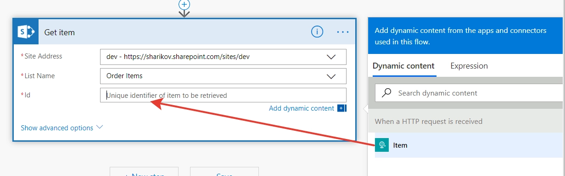The width and height of the screenshot is (565, 176).
Task: Switch to the Expression tab
Action: point(469,66)
